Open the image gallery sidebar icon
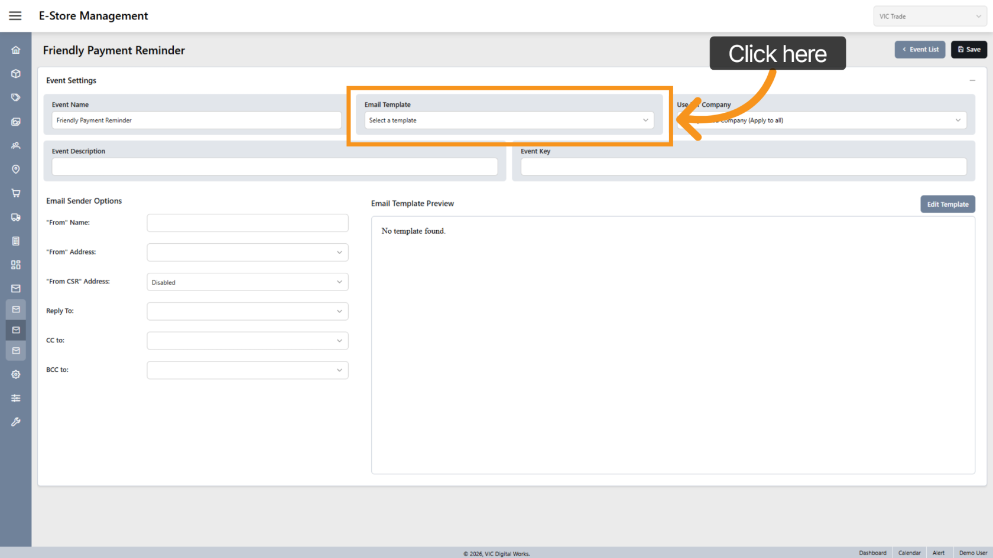This screenshot has height=558, width=993. (16, 122)
